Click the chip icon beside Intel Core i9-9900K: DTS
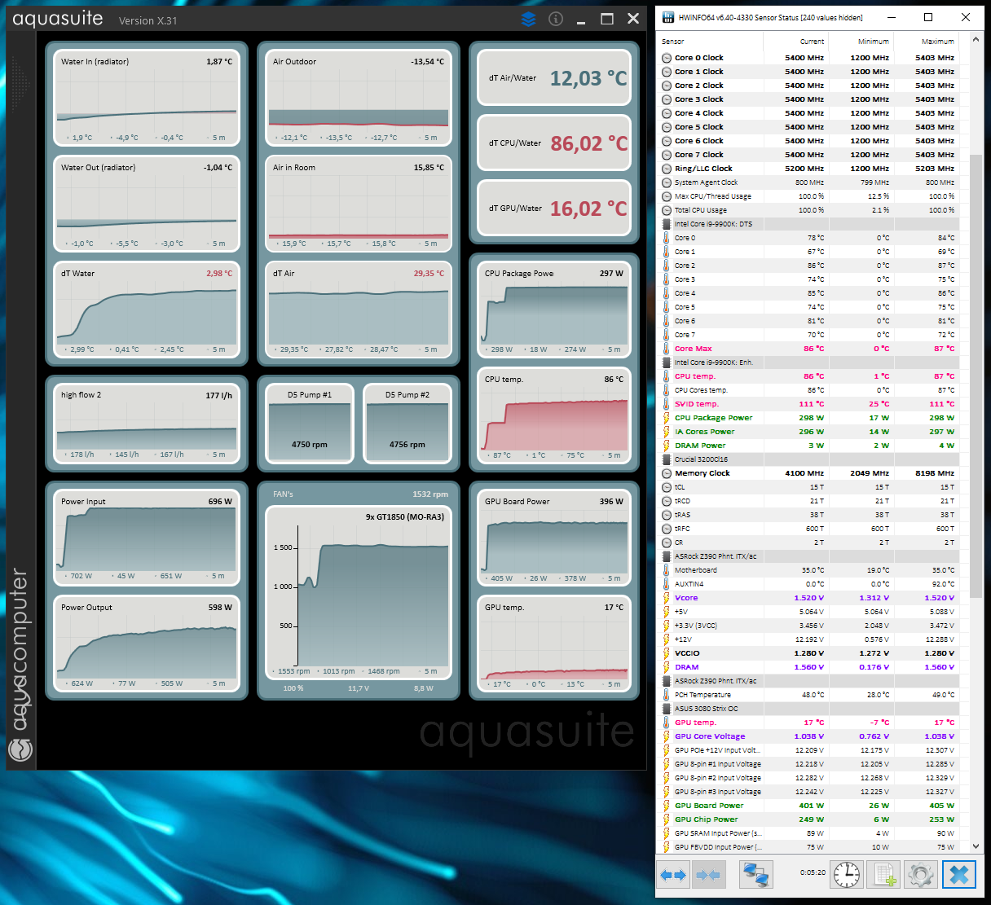991x905 pixels. tap(667, 224)
